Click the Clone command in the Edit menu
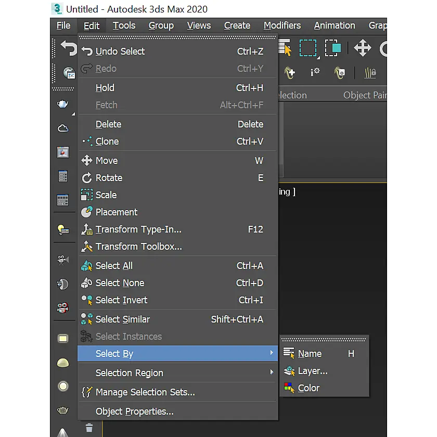Screen dimensions: 437x437 pos(178,142)
